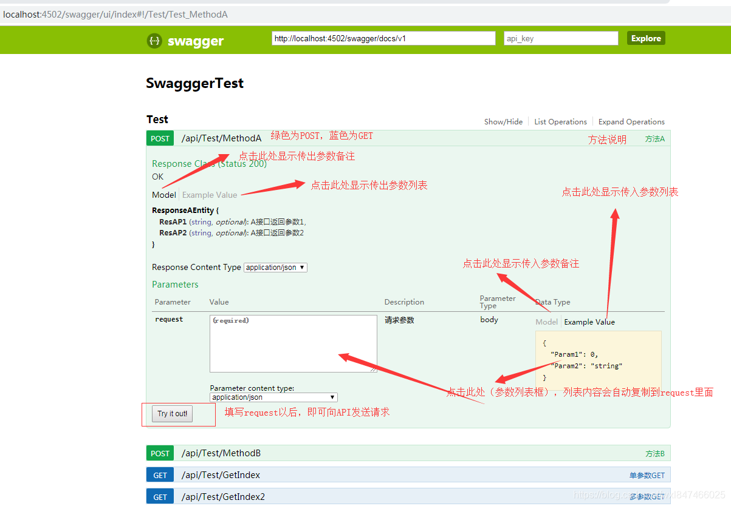
Task: Click the yellow example JSON box
Action: (x=599, y=360)
